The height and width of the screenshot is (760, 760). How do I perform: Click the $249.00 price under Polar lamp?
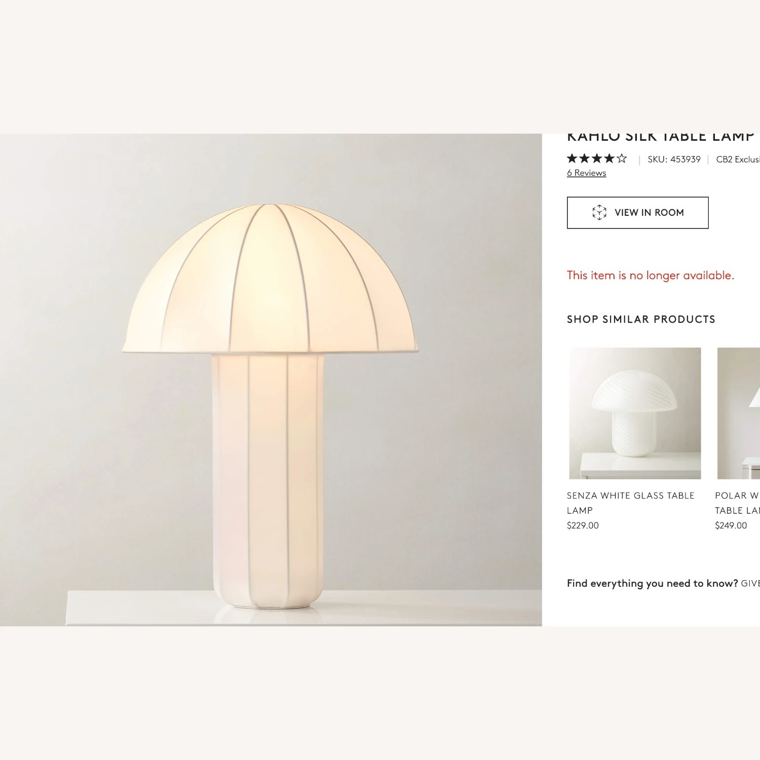coord(731,525)
